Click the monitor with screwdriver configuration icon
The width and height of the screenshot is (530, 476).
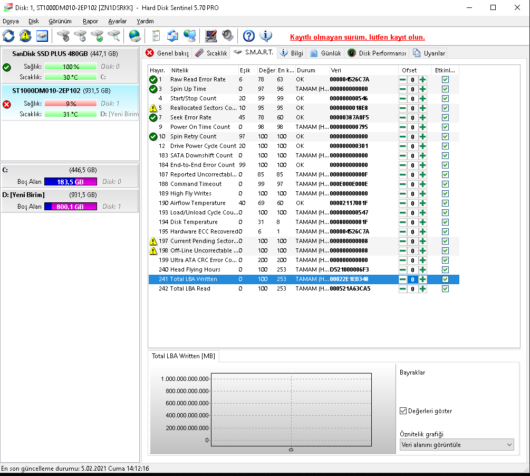click(210, 36)
